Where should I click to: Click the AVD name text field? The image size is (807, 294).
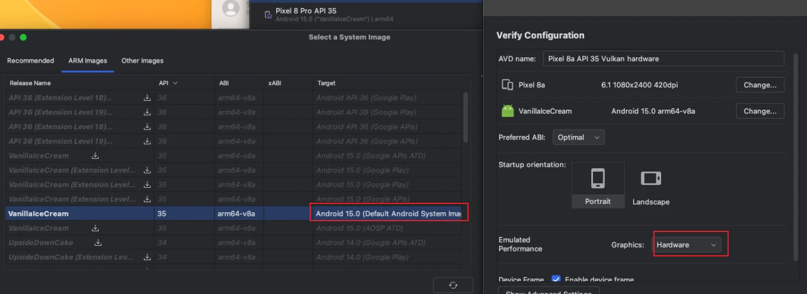pos(663,58)
